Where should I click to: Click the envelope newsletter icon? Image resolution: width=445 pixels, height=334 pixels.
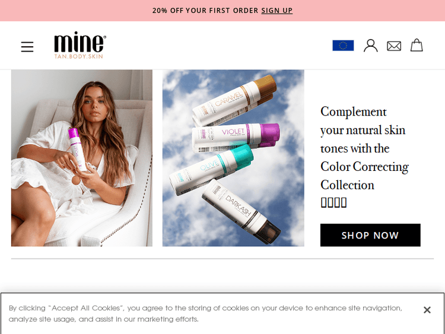(x=394, y=46)
